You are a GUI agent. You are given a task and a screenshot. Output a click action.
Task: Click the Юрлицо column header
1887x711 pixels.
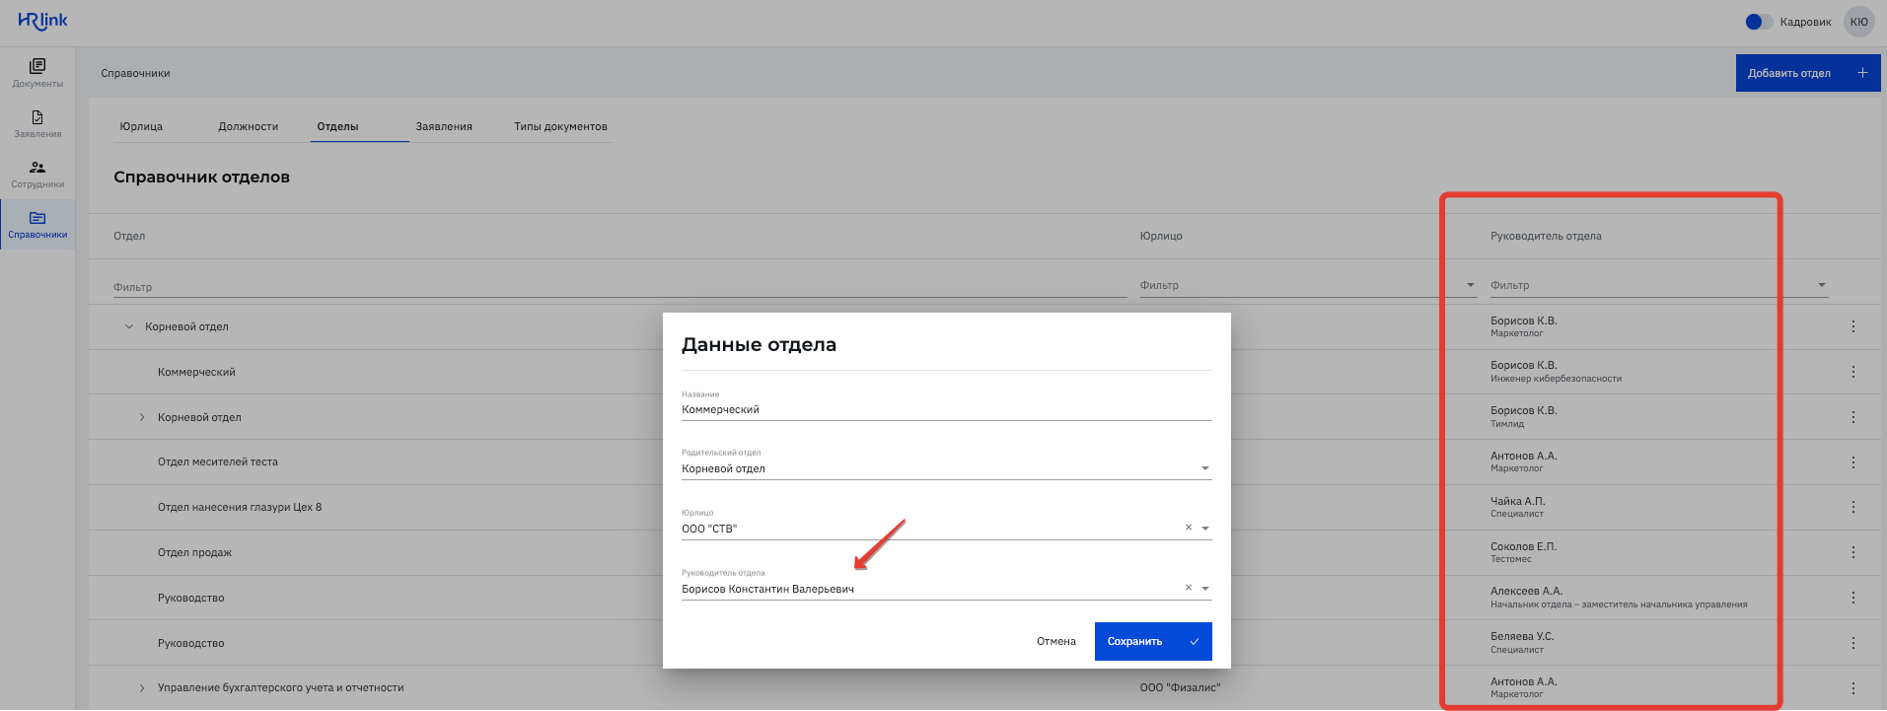click(1161, 236)
